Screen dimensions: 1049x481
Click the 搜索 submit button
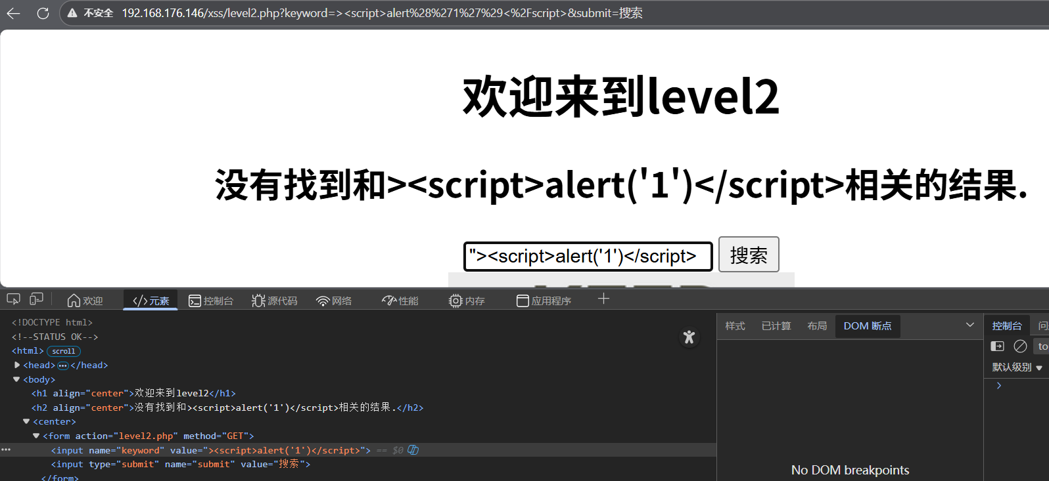click(x=749, y=255)
